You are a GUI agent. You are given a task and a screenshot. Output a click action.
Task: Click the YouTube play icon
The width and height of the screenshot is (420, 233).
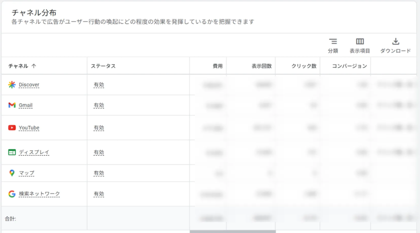[x=12, y=128]
